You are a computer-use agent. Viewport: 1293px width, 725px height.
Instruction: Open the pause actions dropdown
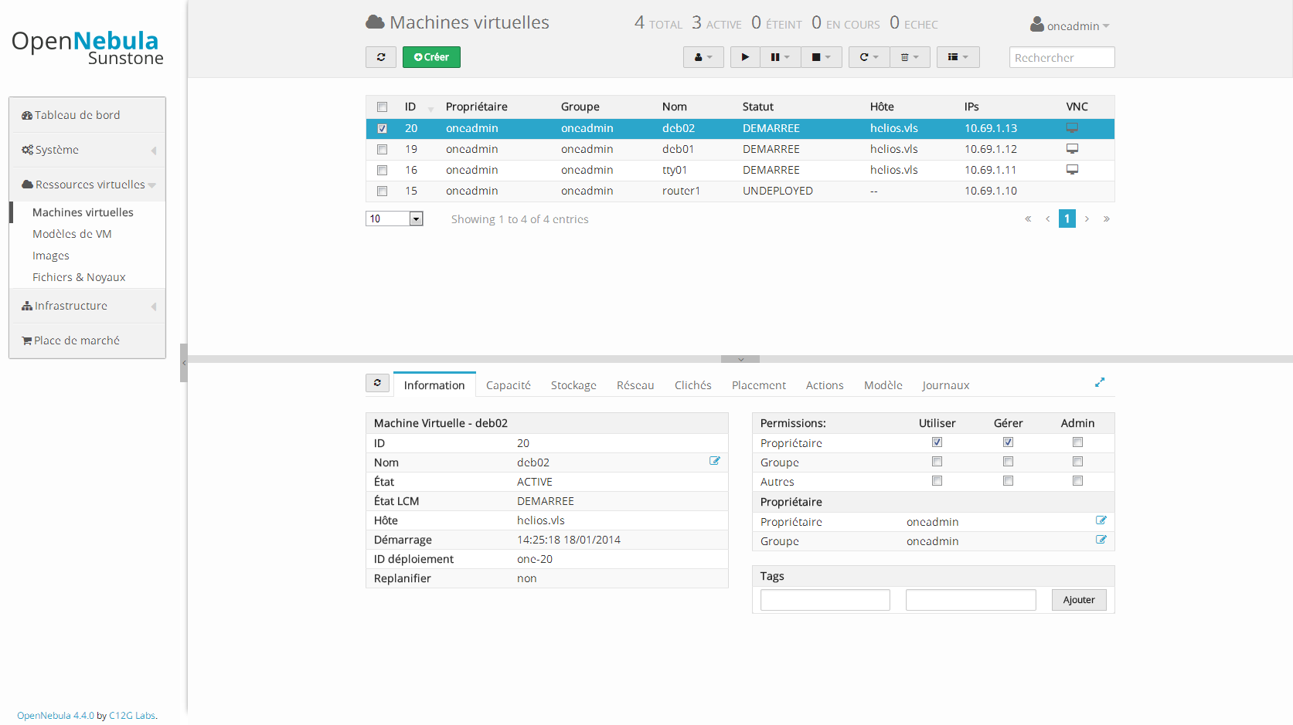[x=781, y=57]
